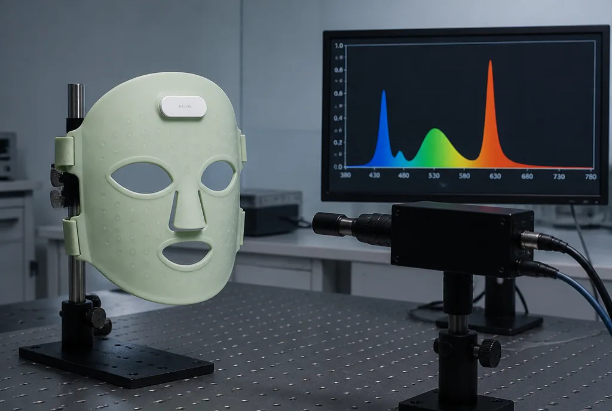Click the 580 wavelength axis label
This screenshot has height=411, width=612.
point(464,176)
